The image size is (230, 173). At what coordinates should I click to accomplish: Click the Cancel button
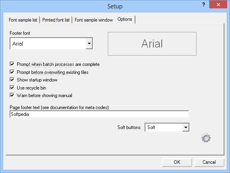(209, 162)
